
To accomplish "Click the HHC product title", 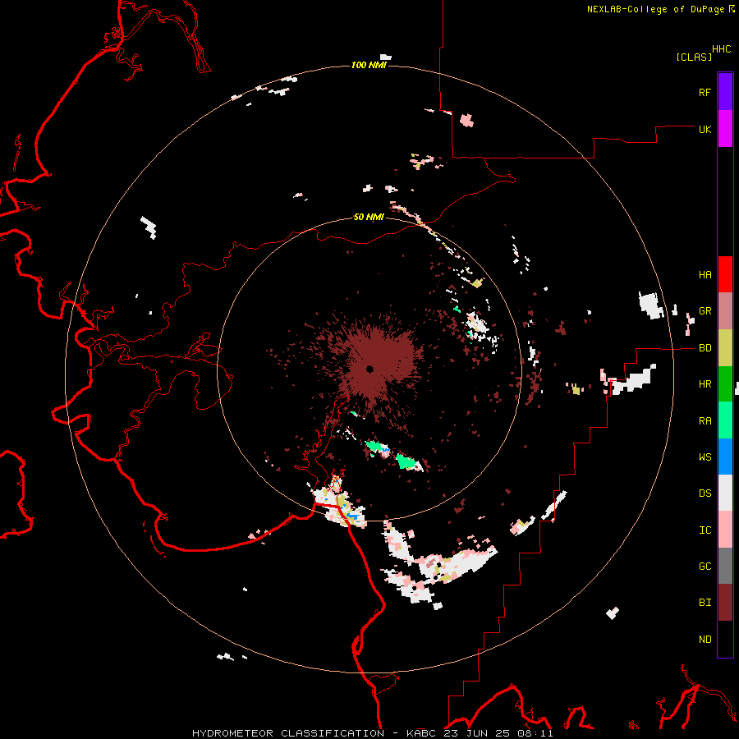I will [x=721, y=49].
